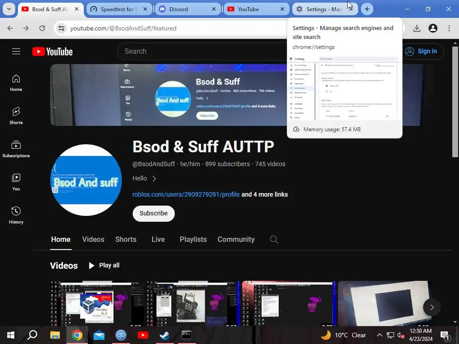
Task: Open command prompt in taskbar
Action: click(186, 335)
